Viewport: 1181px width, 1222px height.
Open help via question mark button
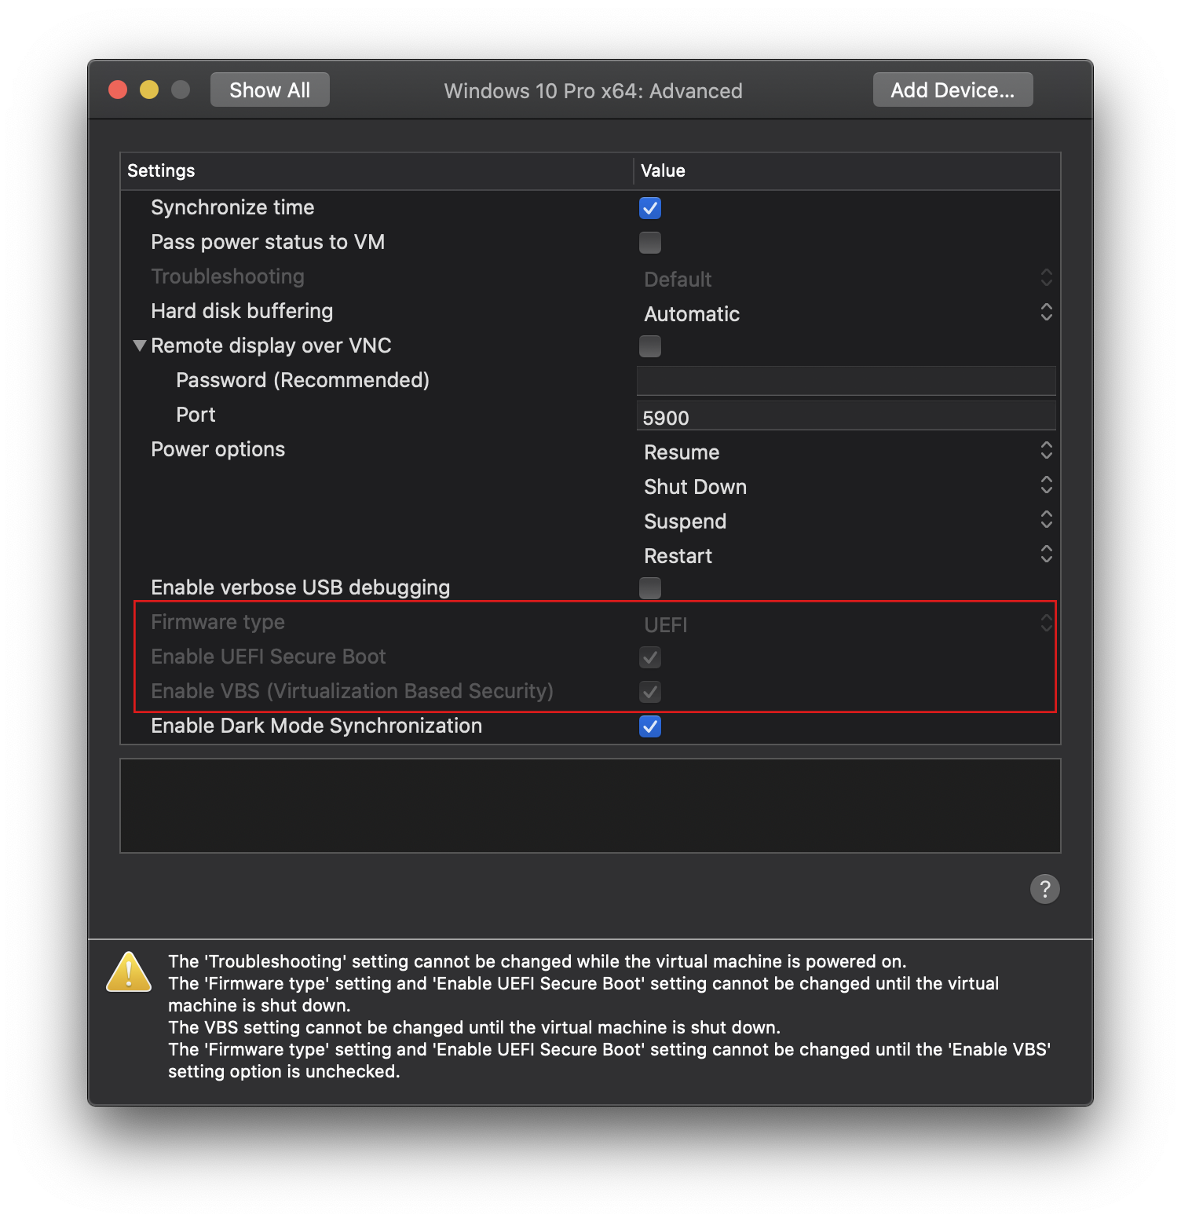point(1044,889)
